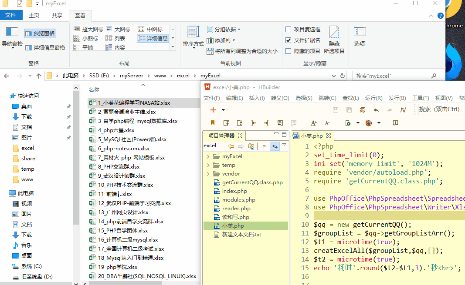Open the 文件(F) menu in HBuilder

pos(212,98)
